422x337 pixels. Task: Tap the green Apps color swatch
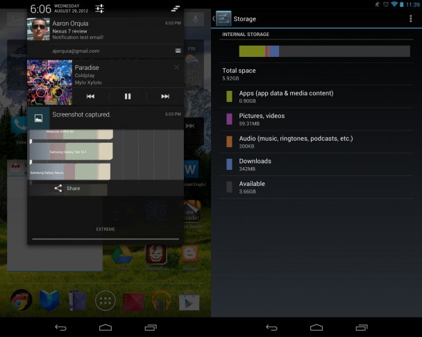point(229,96)
